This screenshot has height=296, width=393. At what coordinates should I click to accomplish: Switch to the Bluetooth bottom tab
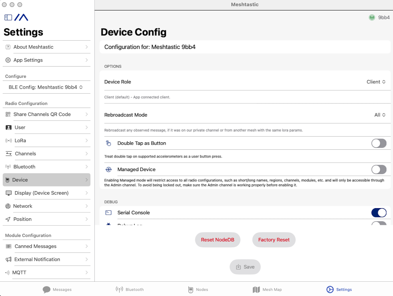tap(129, 289)
